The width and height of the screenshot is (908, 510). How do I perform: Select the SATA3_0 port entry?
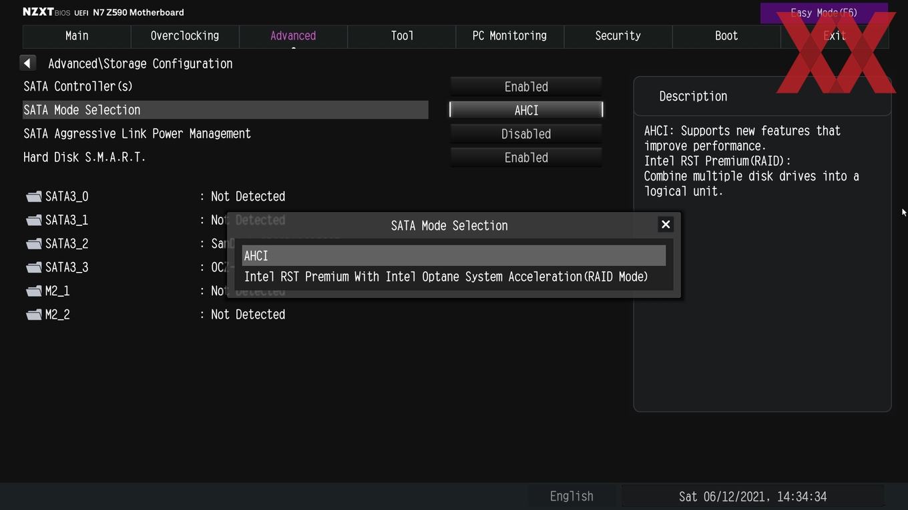pyautogui.click(x=67, y=197)
